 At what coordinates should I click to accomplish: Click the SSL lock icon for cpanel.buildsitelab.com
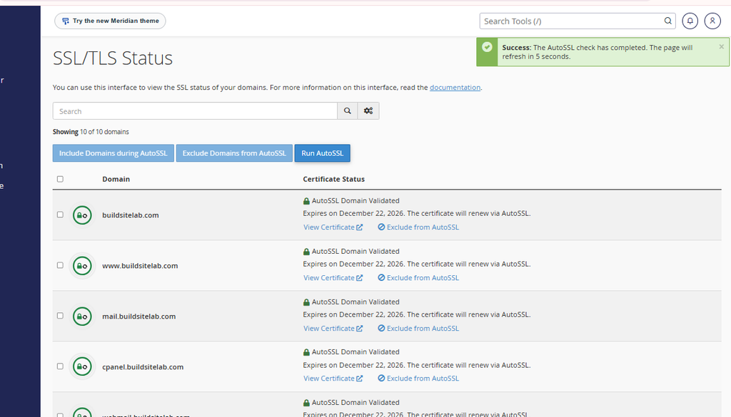pos(82,366)
